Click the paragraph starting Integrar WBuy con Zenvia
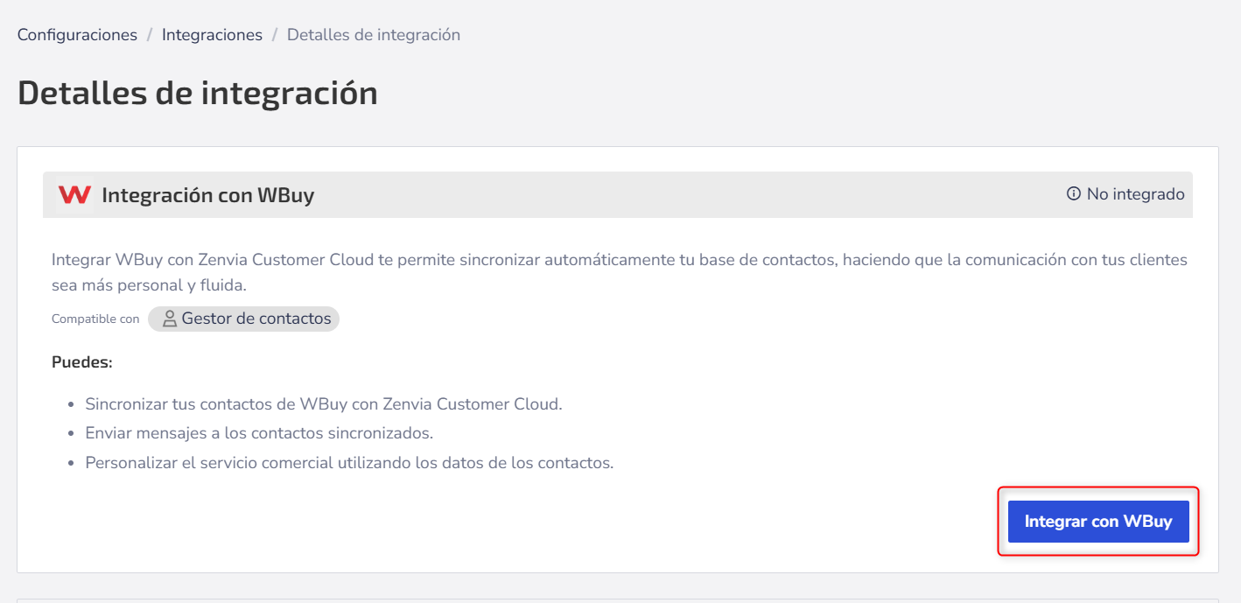Screen dimensions: 1241x603 coord(620,273)
